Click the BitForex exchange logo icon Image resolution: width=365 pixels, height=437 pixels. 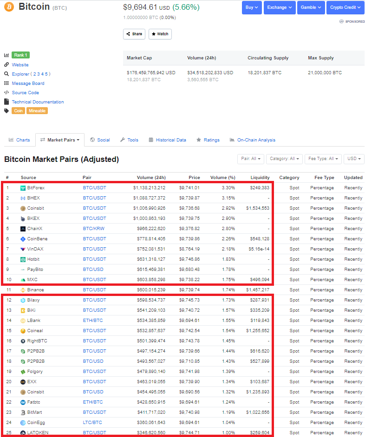23,188
